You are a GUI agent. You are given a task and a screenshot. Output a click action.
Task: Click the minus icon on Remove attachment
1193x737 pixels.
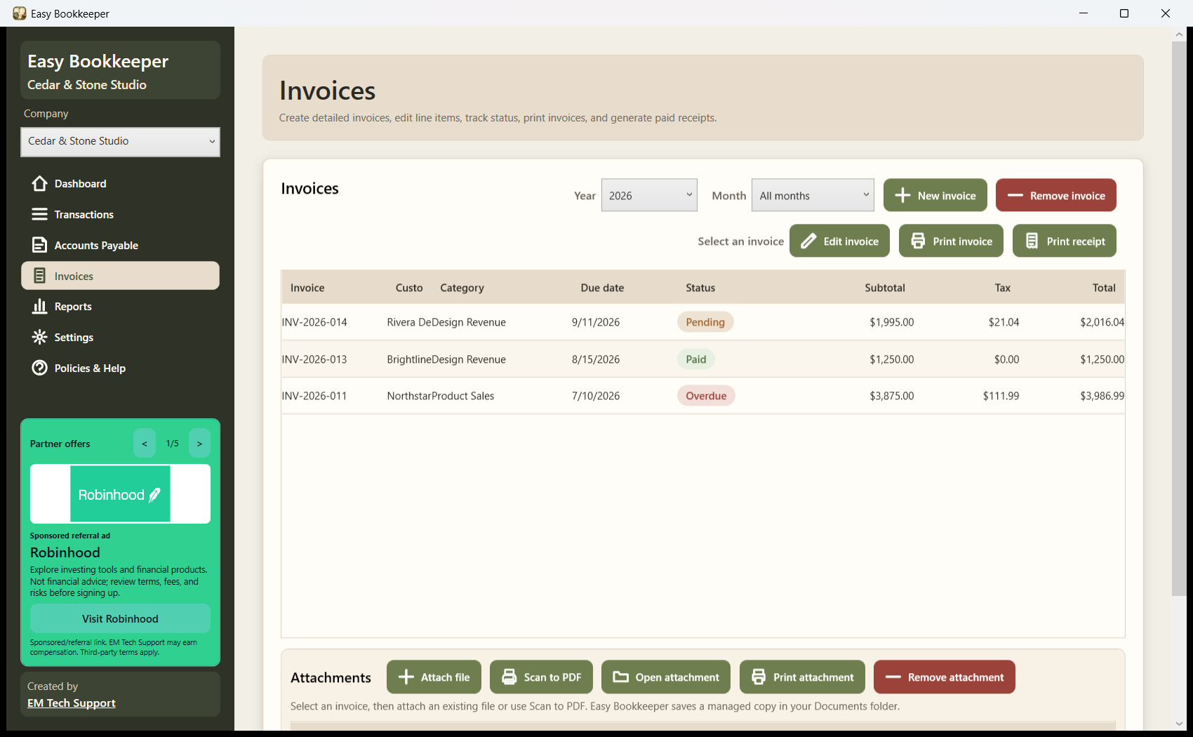click(893, 677)
